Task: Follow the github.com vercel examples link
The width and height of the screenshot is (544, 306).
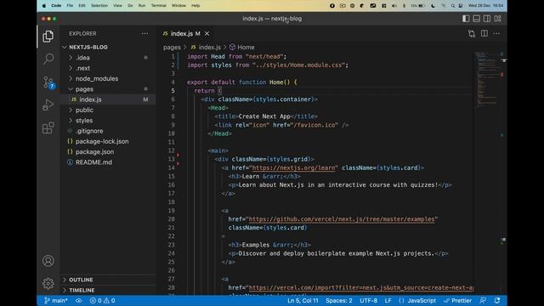Action: point(342,219)
